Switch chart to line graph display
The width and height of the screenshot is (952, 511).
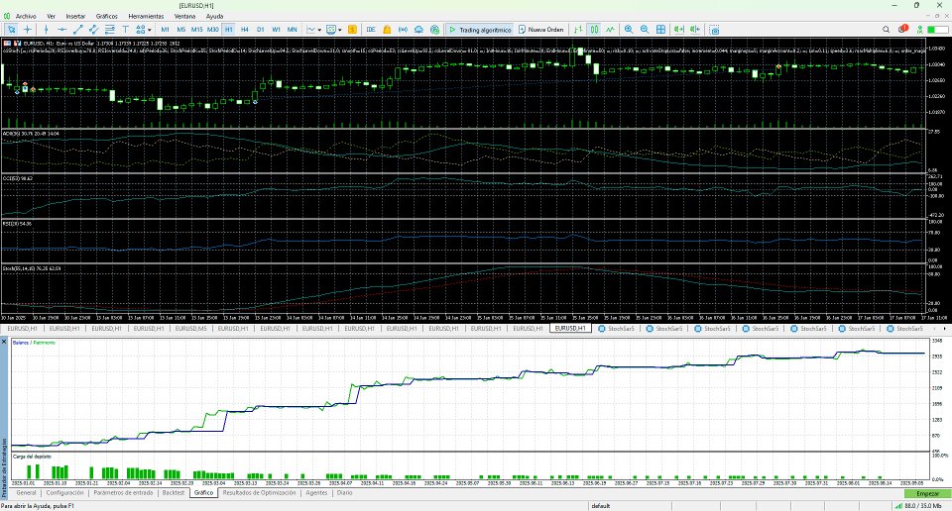click(610, 30)
